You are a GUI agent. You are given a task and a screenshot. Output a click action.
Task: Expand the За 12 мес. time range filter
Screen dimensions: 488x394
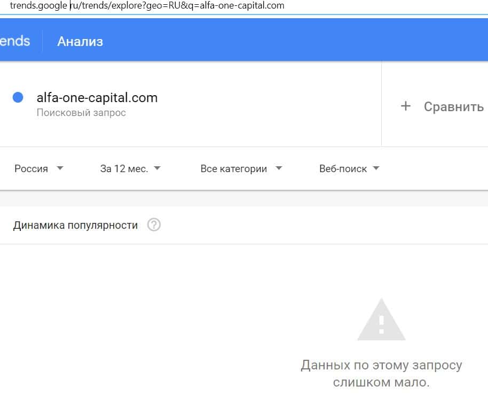(x=124, y=169)
